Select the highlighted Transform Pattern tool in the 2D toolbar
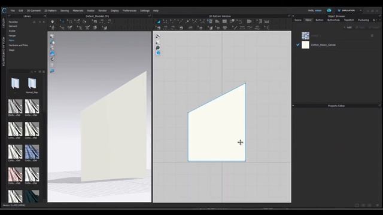 tap(158, 21)
